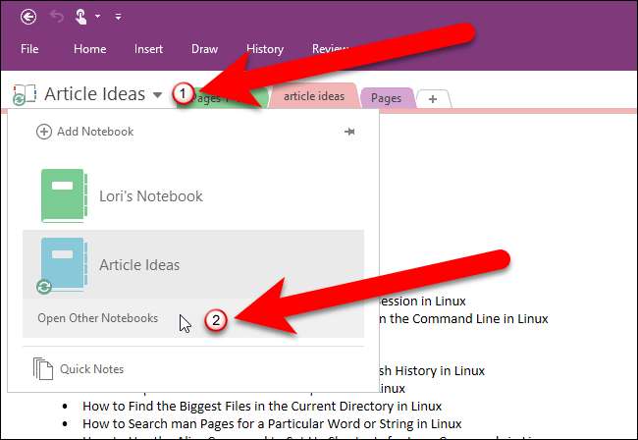Open the Touch/Mouse mode dropdown arrow

[97, 17]
